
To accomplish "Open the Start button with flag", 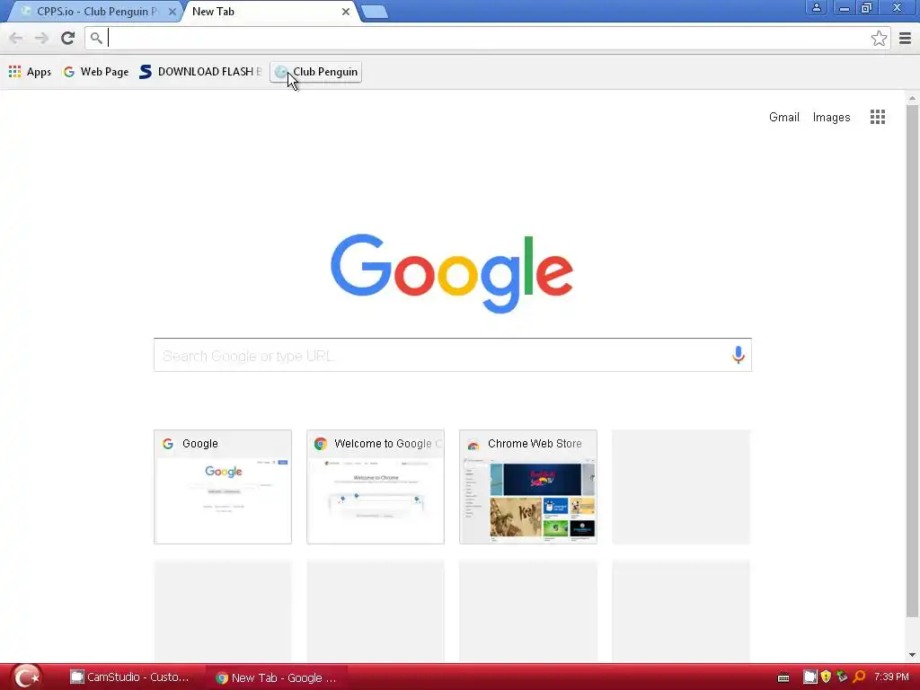I will [26, 677].
